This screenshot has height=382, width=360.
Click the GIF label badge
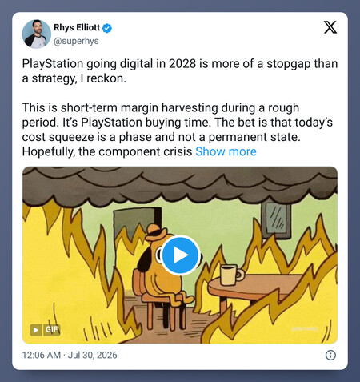coord(52,329)
